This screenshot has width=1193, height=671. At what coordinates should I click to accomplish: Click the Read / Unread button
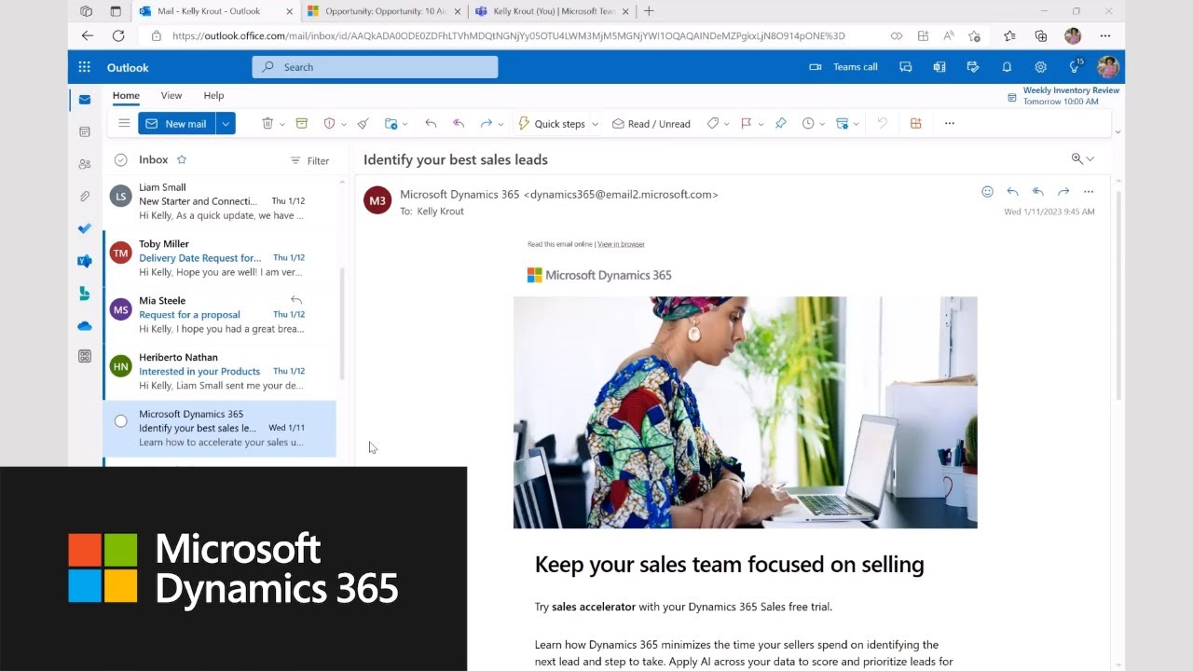[x=651, y=124]
